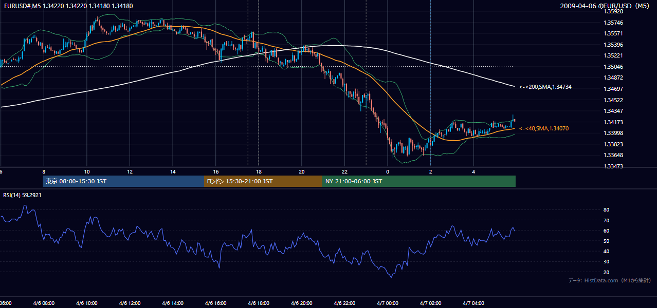Viewport: 657px width, 308px height.
Task: Click RSI scale value 30
Action: [606, 262]
